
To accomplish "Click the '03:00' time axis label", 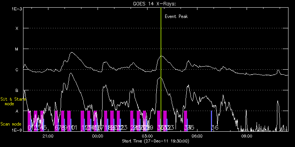I will pyautogui.click(x=147, y=136).
